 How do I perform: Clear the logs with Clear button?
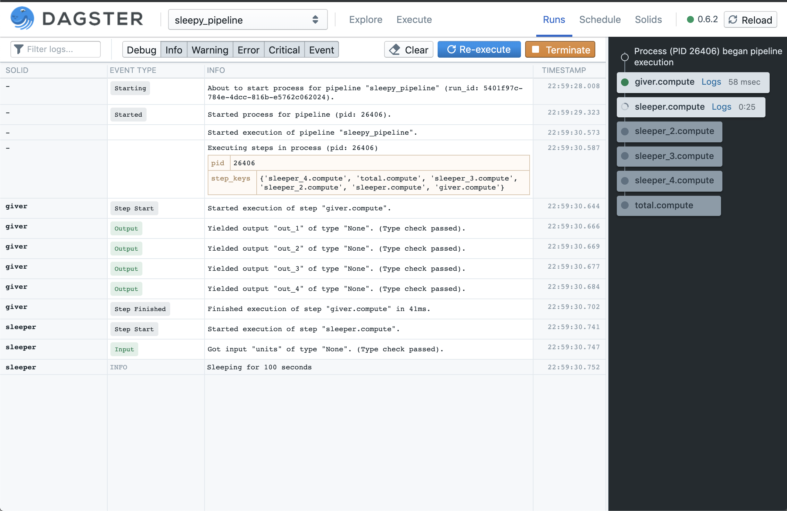[409, 50]
